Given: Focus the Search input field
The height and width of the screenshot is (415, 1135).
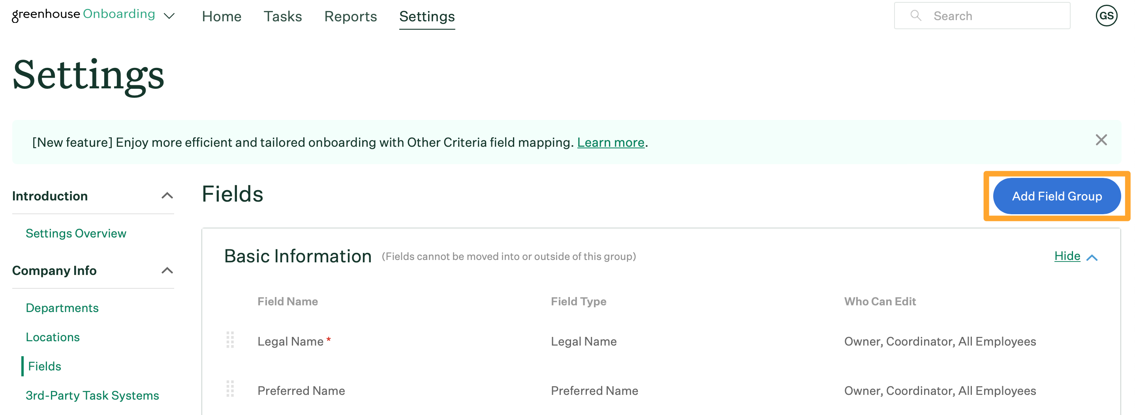Looking at the screenshot, I should pyautogui.click(x=982, y=16).
